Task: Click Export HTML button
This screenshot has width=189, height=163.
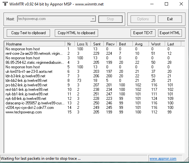Action: tap(170, 33)
